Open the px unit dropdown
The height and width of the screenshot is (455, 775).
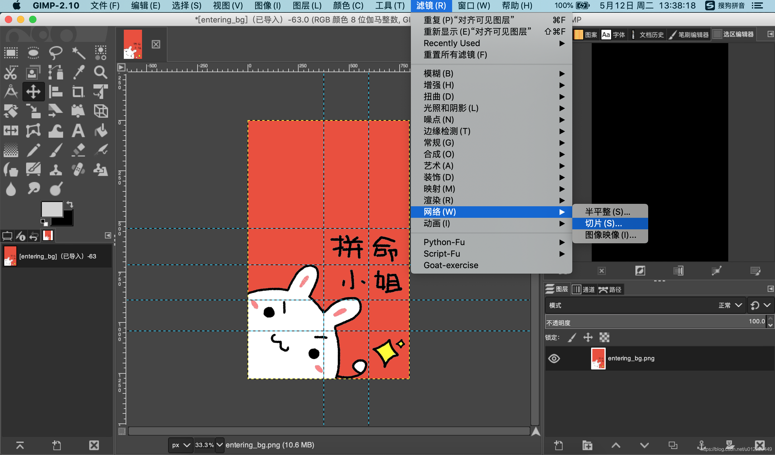coord(181,445)
